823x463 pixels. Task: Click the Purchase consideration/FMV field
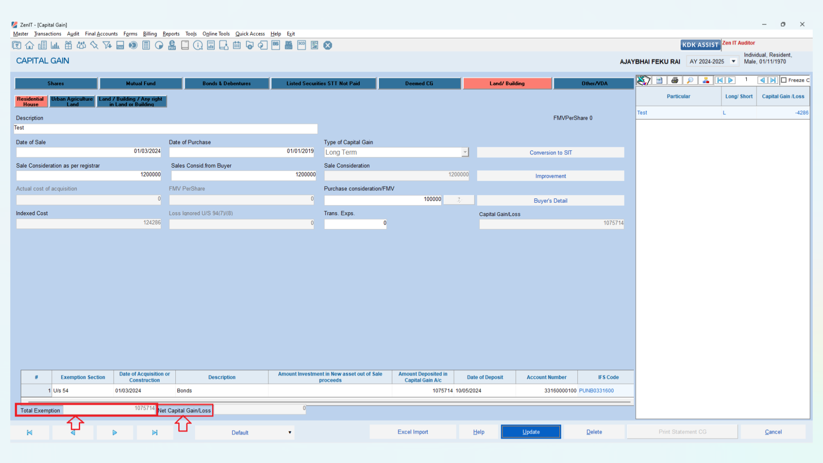(x=383, y=199)
